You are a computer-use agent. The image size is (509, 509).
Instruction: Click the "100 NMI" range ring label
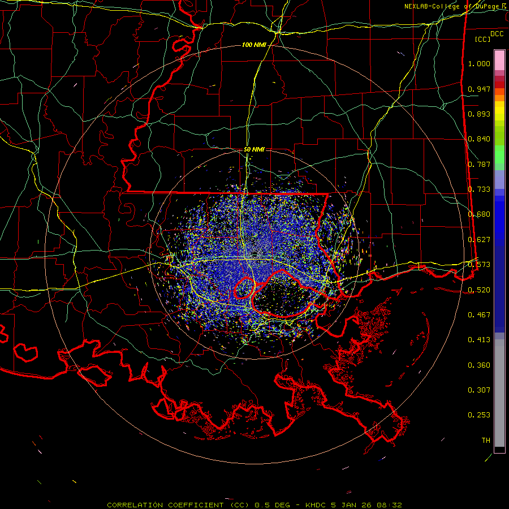tap(254, 45)
